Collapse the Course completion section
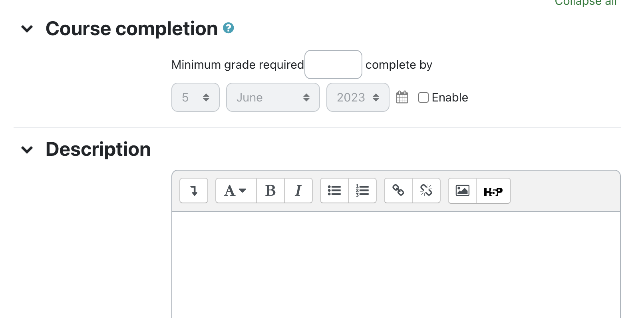This screenshot has height=318, width=644. tap(27, 29)
